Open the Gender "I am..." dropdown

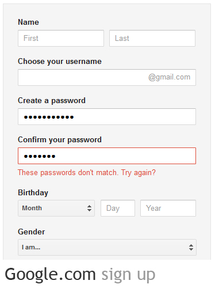[x=107, y=247]
